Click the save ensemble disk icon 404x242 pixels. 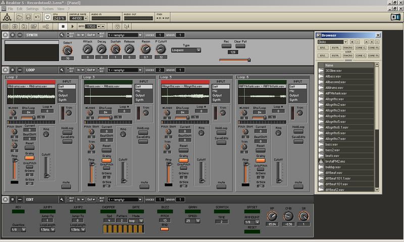pyautogui.click(x=28, y=17)
